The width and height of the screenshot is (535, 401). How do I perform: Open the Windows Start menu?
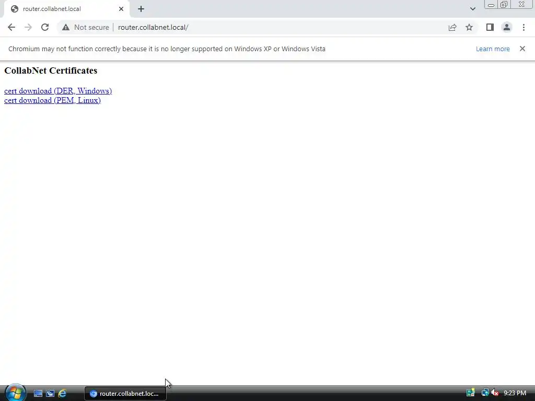click(x=15, y=393)
